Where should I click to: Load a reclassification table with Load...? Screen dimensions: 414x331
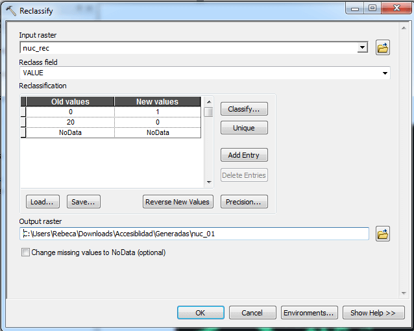click(x=43, y=202)
